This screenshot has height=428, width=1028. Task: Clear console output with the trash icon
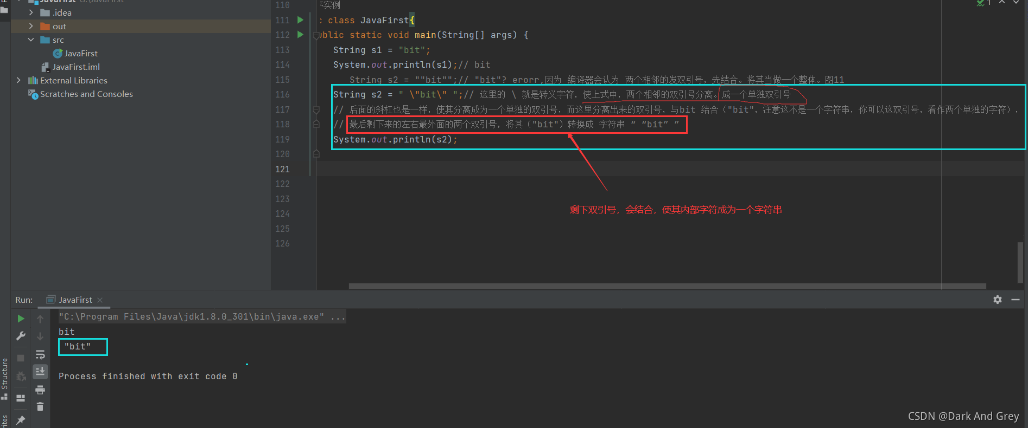[x=40, y=406]
